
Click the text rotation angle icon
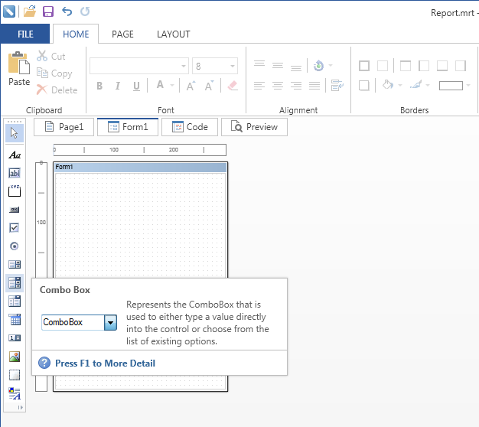click(x=318, y=65)
